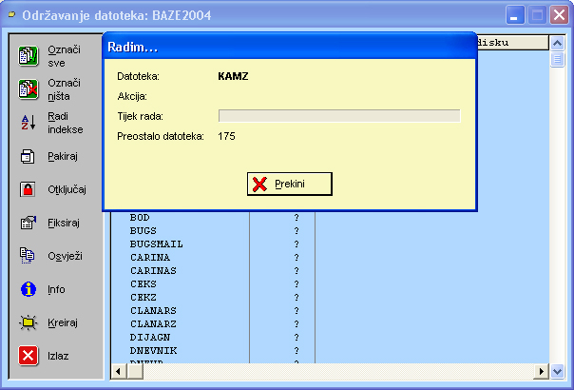
Task: Select the CARINA table entry
Action: 149,258
